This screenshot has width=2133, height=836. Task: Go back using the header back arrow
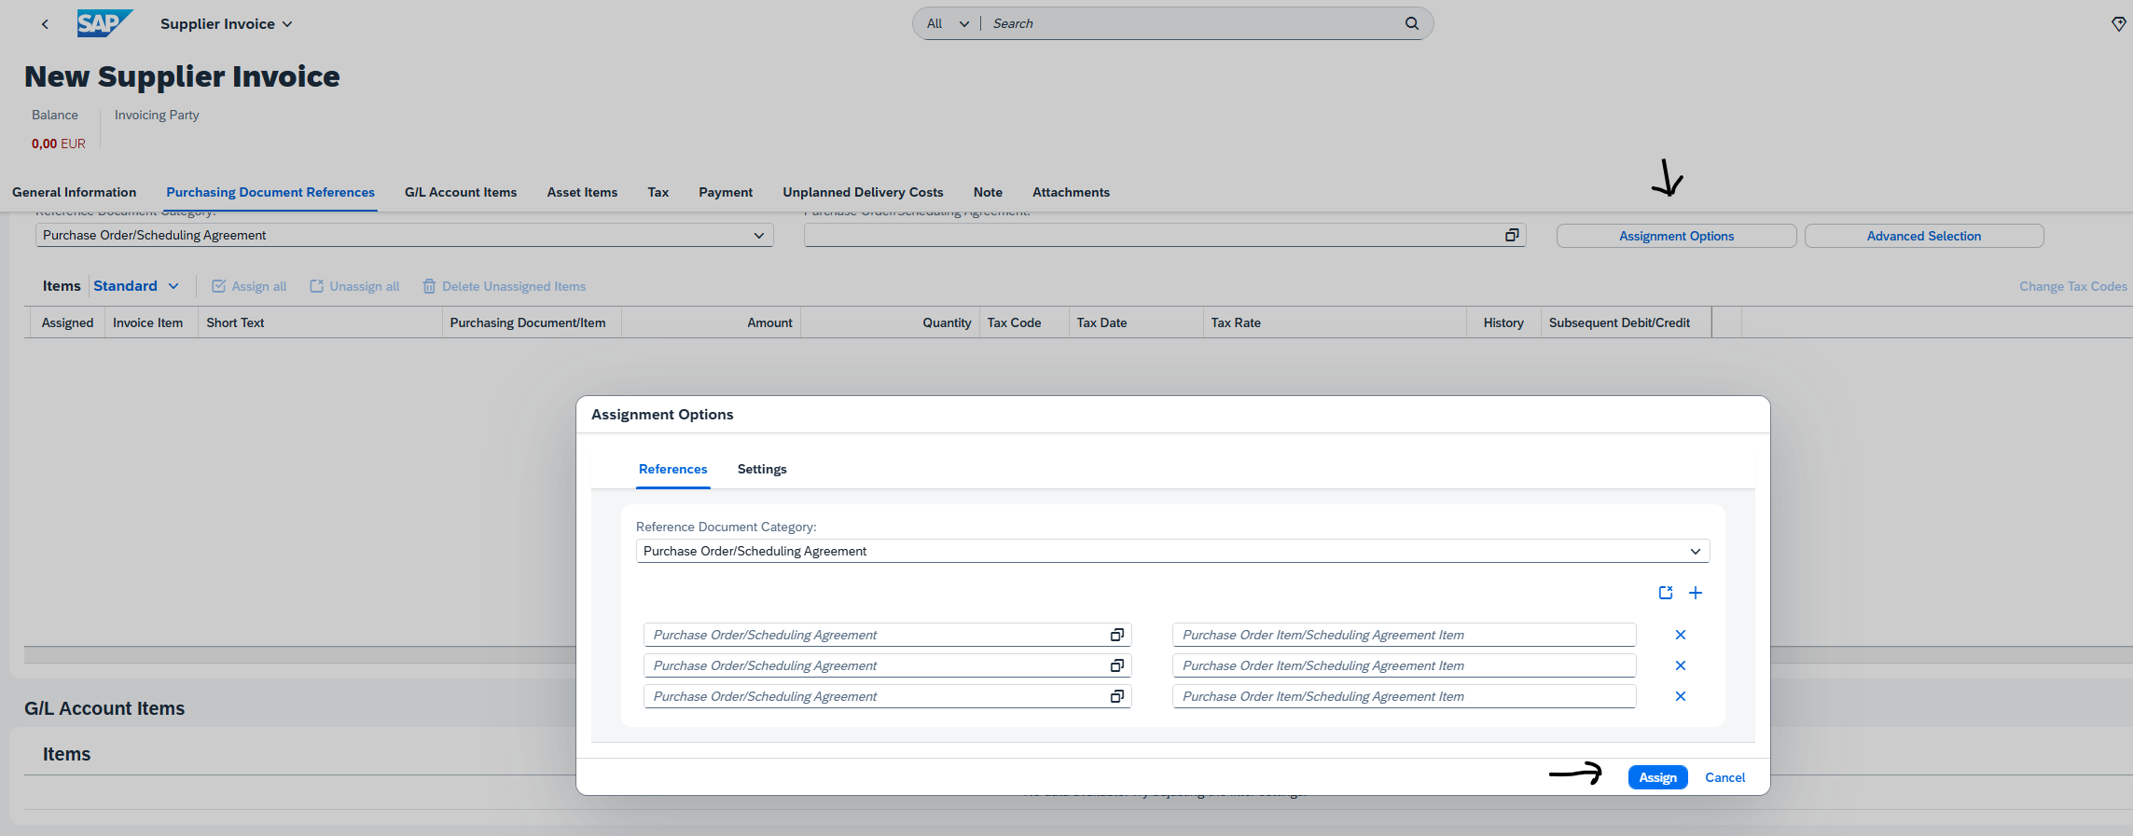pos(45,24)
